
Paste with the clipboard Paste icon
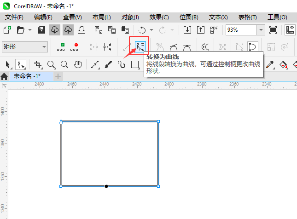click(x=125, y=30)
